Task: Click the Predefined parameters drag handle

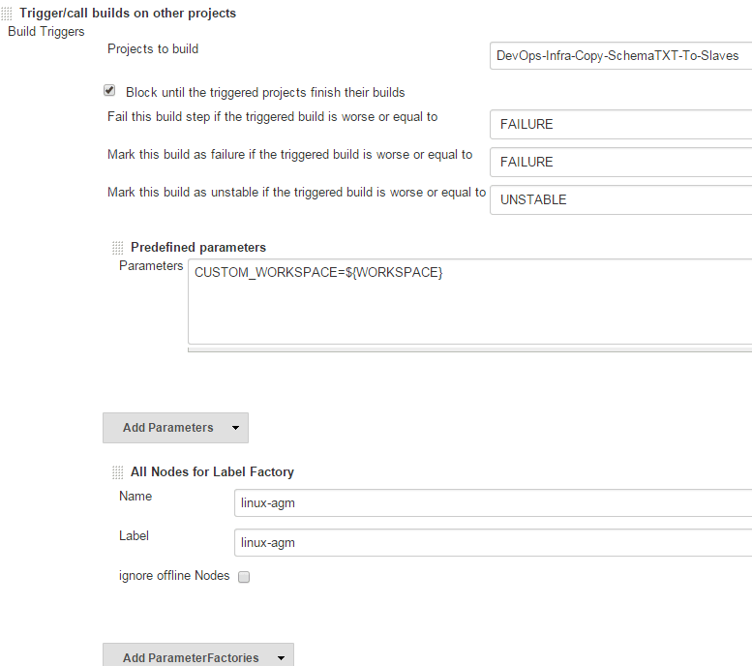Action: tap(118, 248)
